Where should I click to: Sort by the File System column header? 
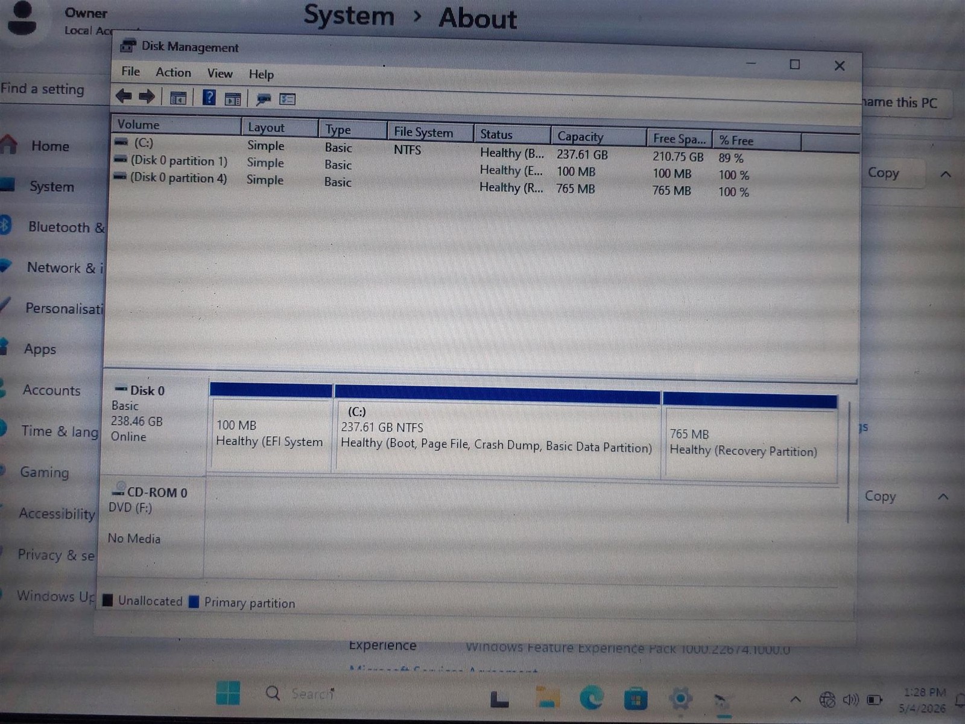[431, 132]
